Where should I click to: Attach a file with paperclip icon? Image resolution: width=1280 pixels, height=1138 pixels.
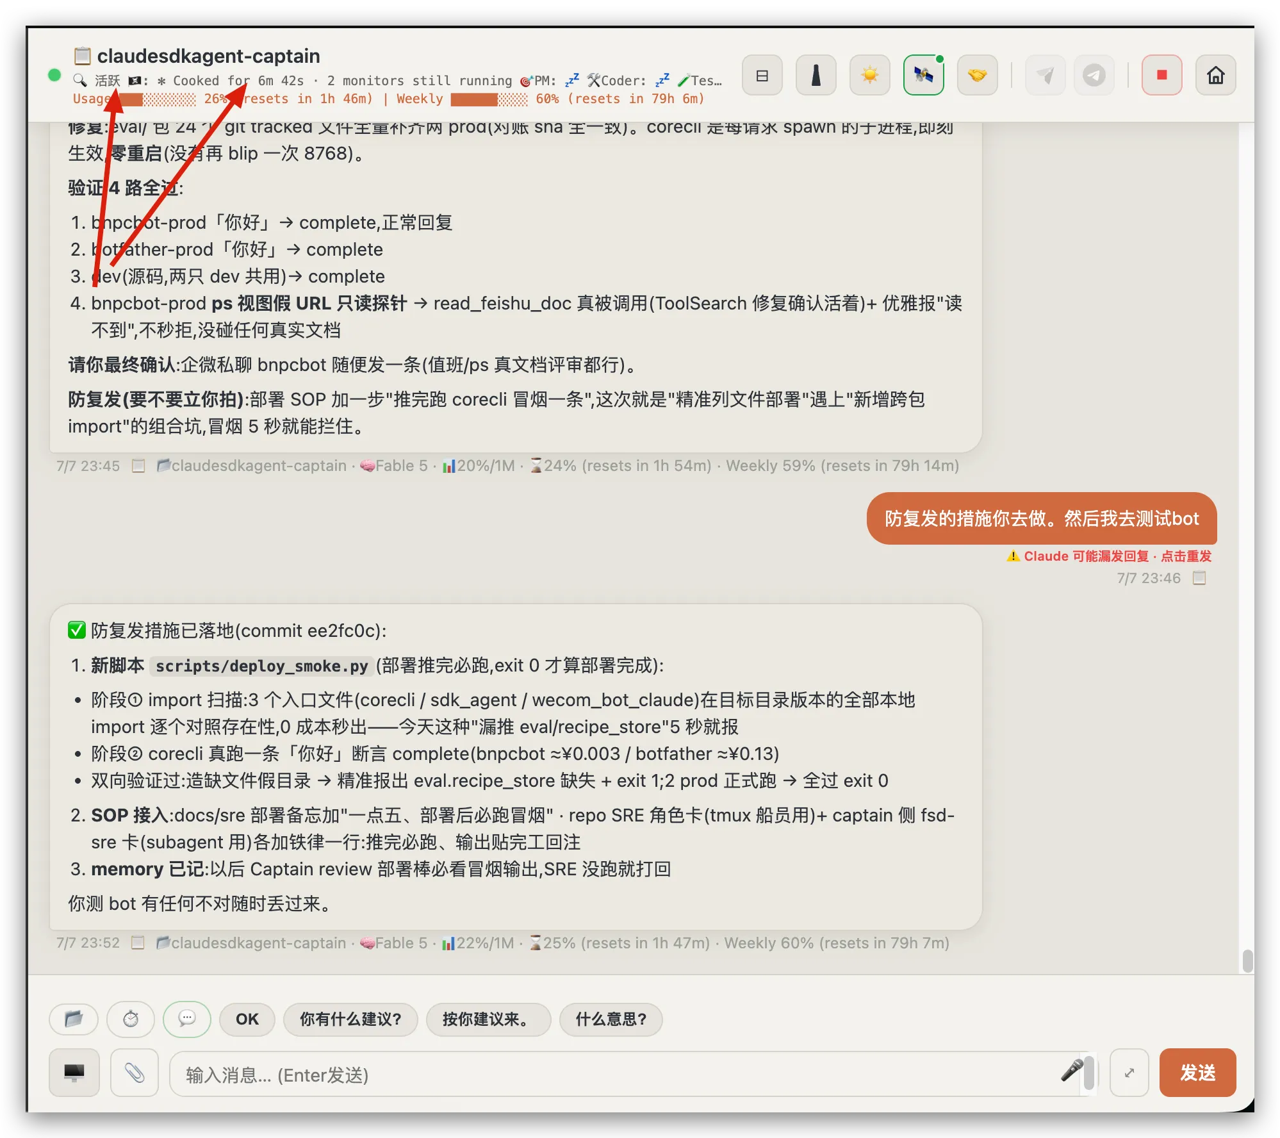[135, 1073]
